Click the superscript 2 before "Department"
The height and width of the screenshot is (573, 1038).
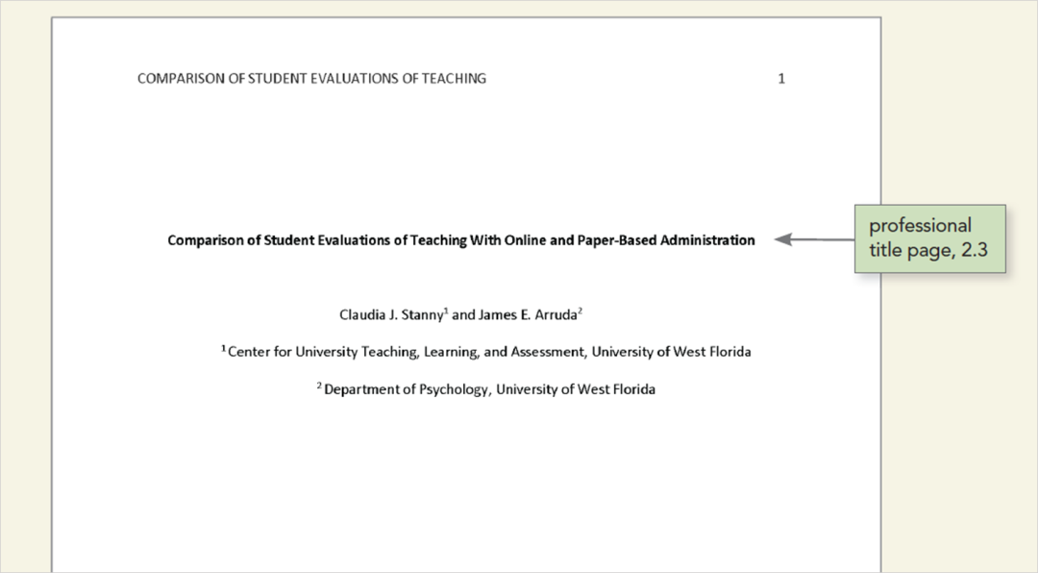click(319, 386)
